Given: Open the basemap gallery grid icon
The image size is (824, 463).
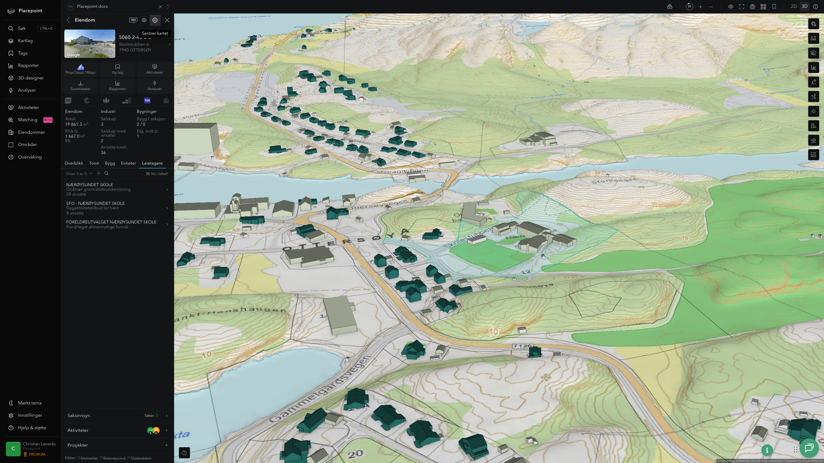Looking at the screenshot, I should [763, 7].
